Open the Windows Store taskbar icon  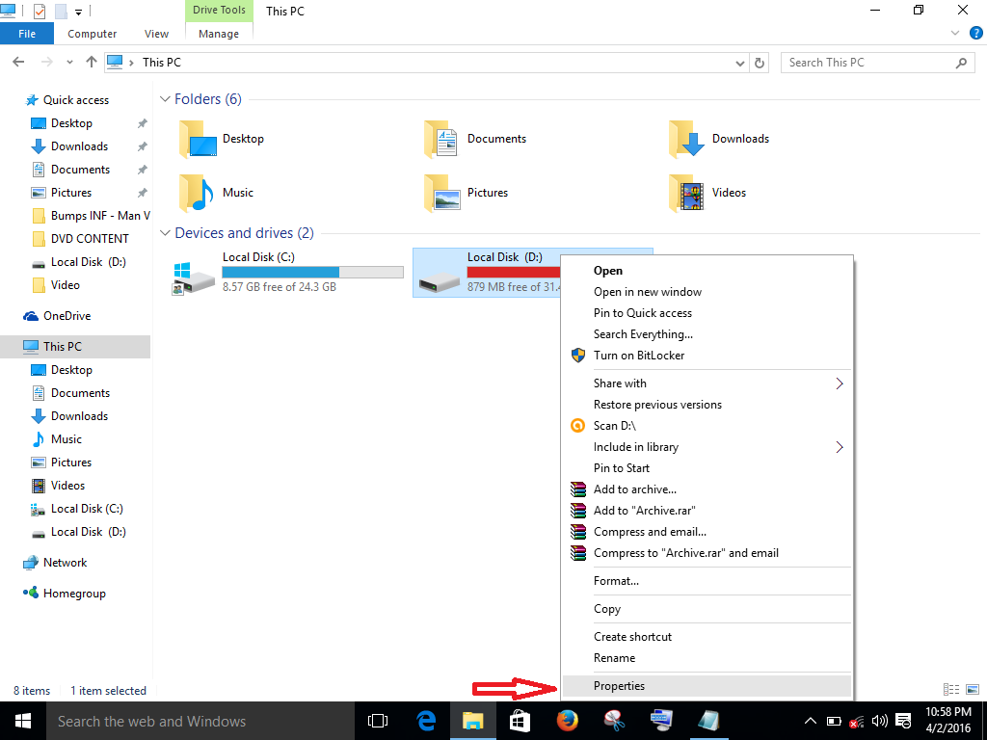pos(520,720)
